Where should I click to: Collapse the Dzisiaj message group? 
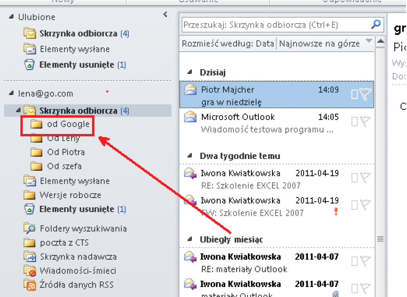[x=189, y=72]
